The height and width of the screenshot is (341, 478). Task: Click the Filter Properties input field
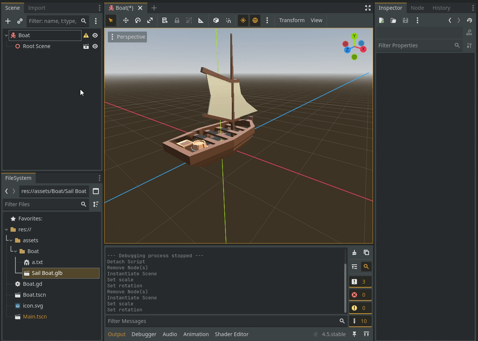[x=415, y=45]
